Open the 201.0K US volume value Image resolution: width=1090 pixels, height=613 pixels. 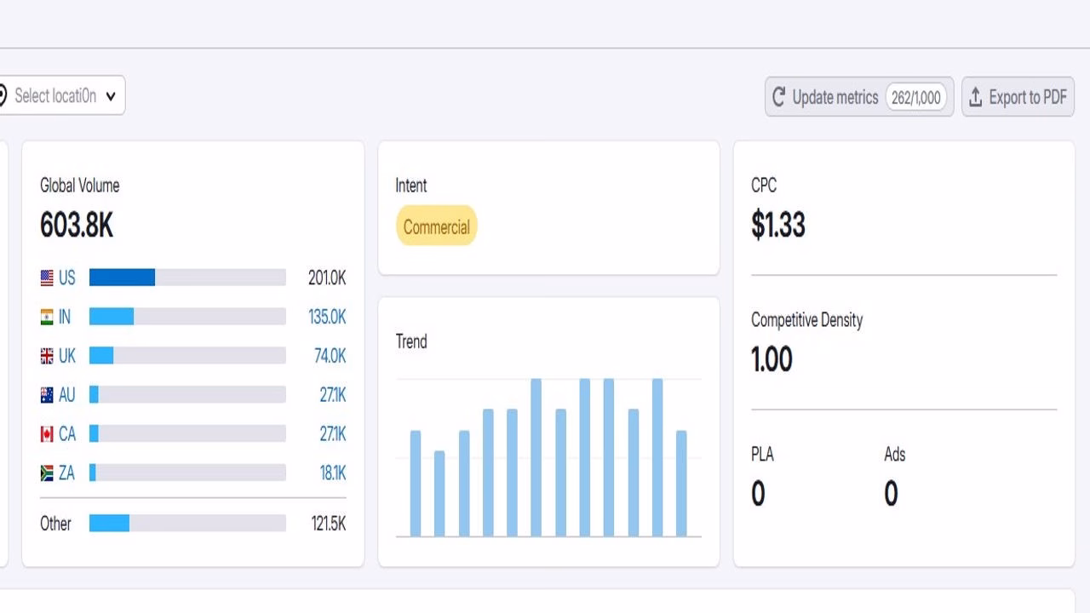point(326,277)
